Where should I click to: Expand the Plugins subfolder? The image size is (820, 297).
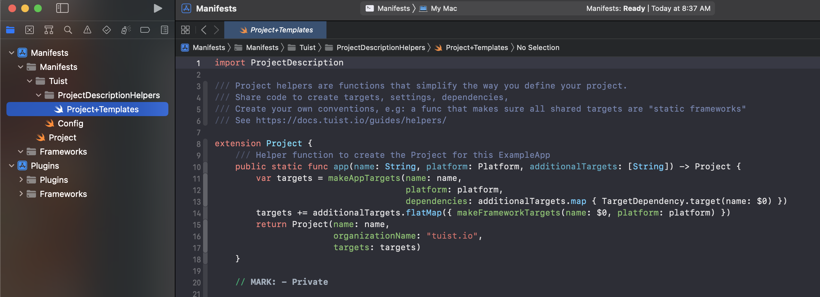coord(21,180)
